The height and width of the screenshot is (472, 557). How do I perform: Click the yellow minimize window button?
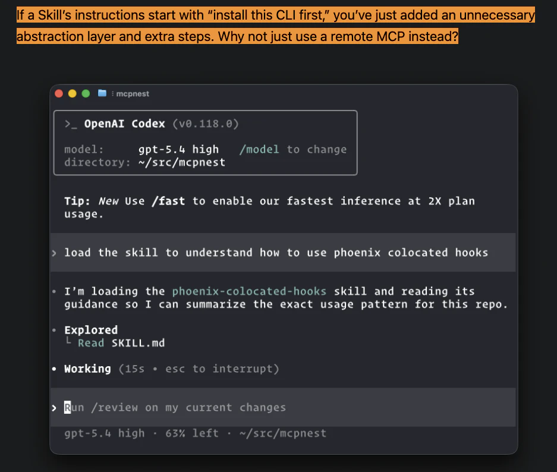[73, 93]
